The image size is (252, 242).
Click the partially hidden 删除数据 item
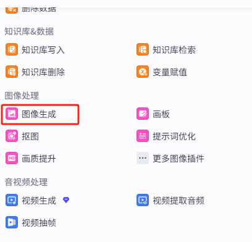pos(31,10)
